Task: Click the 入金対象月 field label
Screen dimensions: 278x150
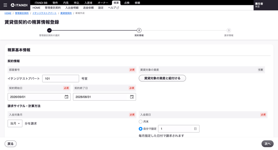Action: point(16,115)
